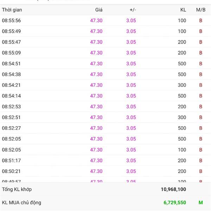Viewport: 211px width, 211px height.
Task: Sort by the 'Giá' column header
Action: [x=99, y=10]
